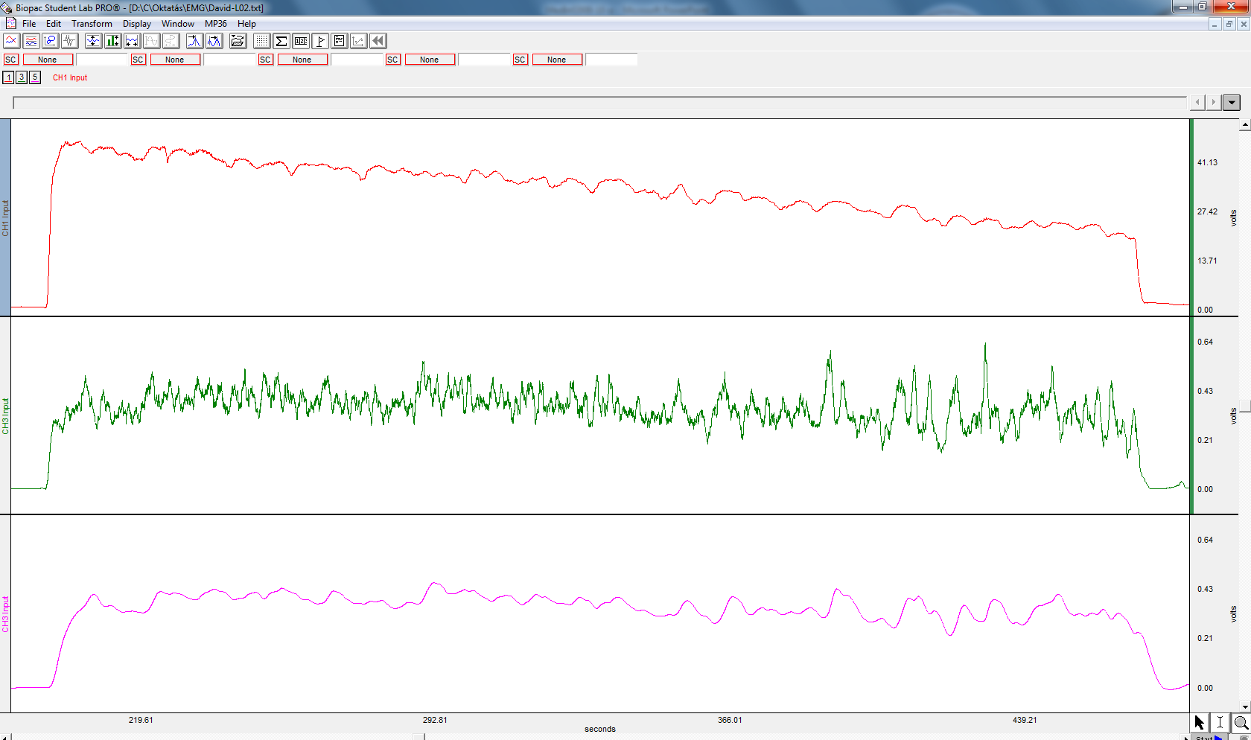
Task: Click the Find Peak toolbar icon
Action: point(194,41)
